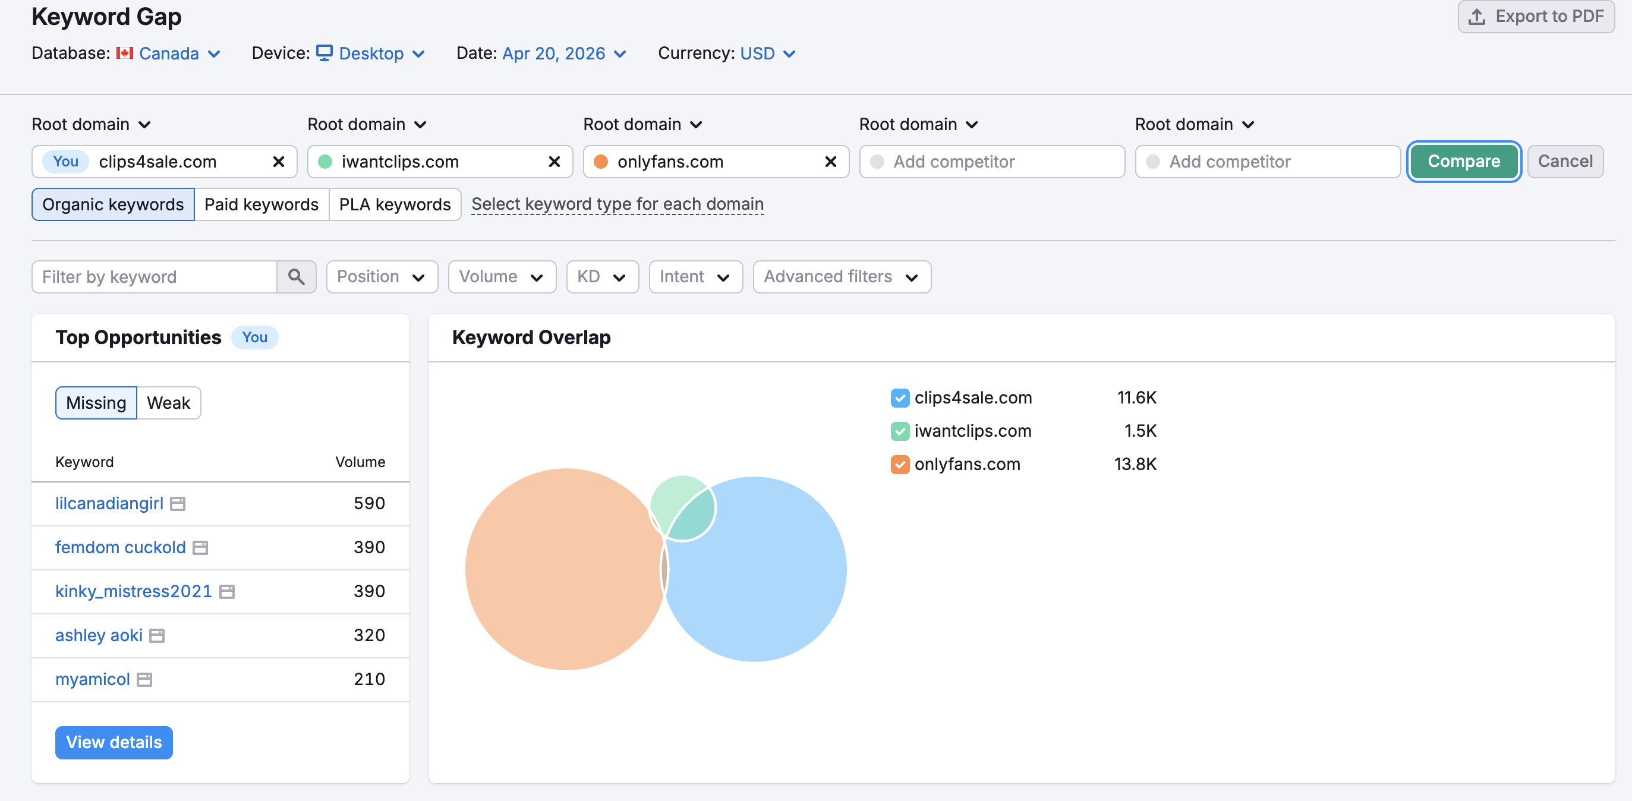This screenshot has width=1632, height=801.
Task: Click the Export to PDF upload icon
Action: click(x=1477, y=17)
